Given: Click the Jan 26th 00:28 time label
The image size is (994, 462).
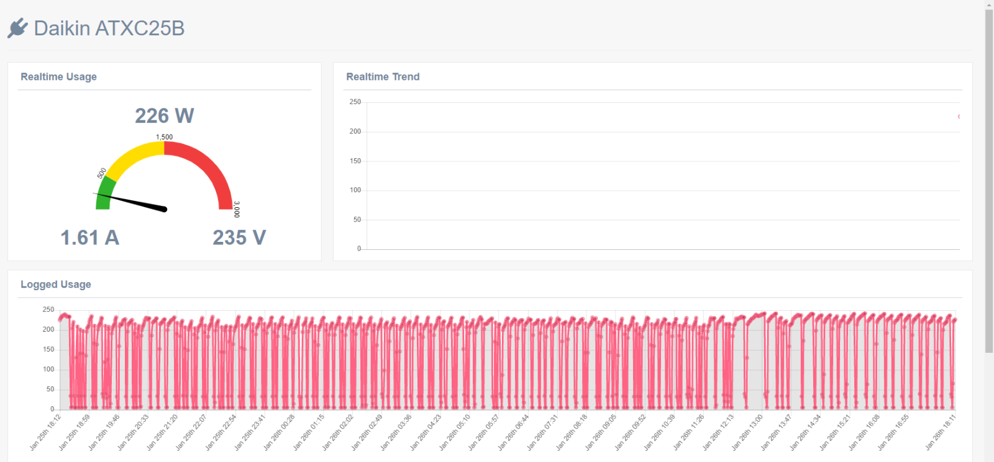Looking at the screenshot, I should 279,432.
